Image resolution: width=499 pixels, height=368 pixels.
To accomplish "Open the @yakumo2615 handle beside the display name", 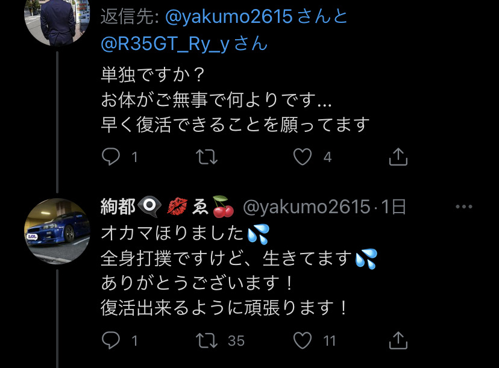I will coord(307,207).
